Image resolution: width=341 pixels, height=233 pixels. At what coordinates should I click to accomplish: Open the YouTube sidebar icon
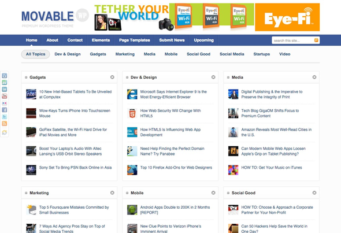point(5,96)
